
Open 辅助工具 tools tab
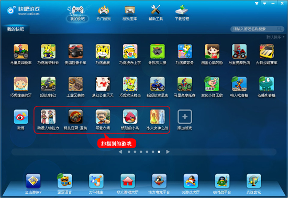pos(156,13)
